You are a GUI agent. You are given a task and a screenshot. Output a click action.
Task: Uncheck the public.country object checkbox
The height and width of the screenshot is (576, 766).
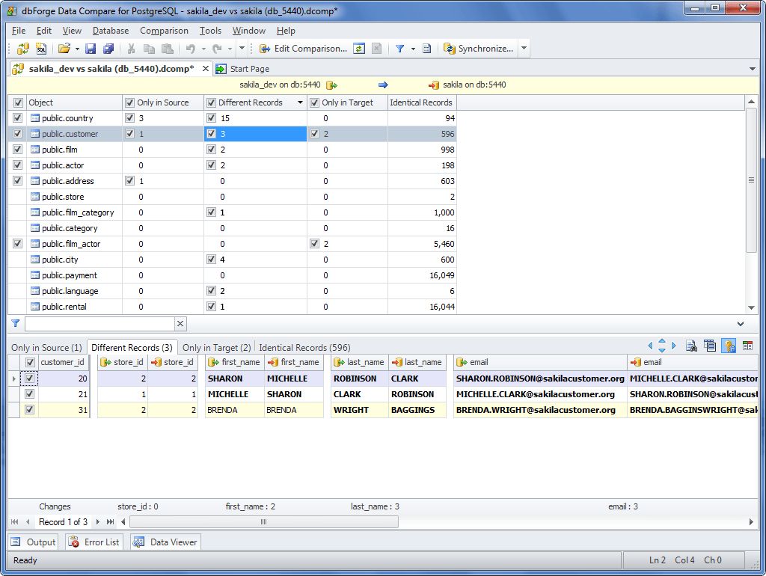(18, 117)
